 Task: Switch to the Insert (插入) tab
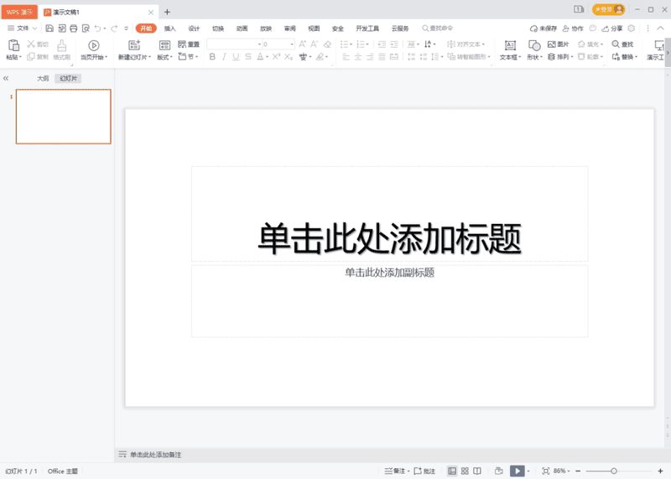tap(170, 29)
